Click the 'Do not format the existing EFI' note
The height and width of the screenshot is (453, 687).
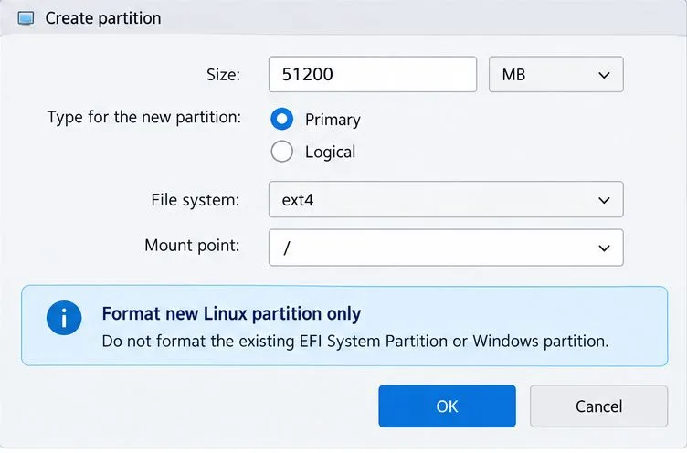pyautogui.click(x=355, y=342)
